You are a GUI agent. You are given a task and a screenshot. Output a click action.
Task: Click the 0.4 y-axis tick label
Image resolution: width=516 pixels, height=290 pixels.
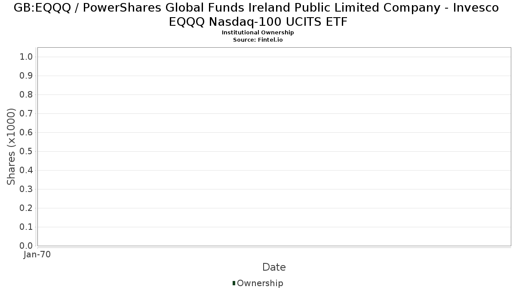tap(27, 171)
